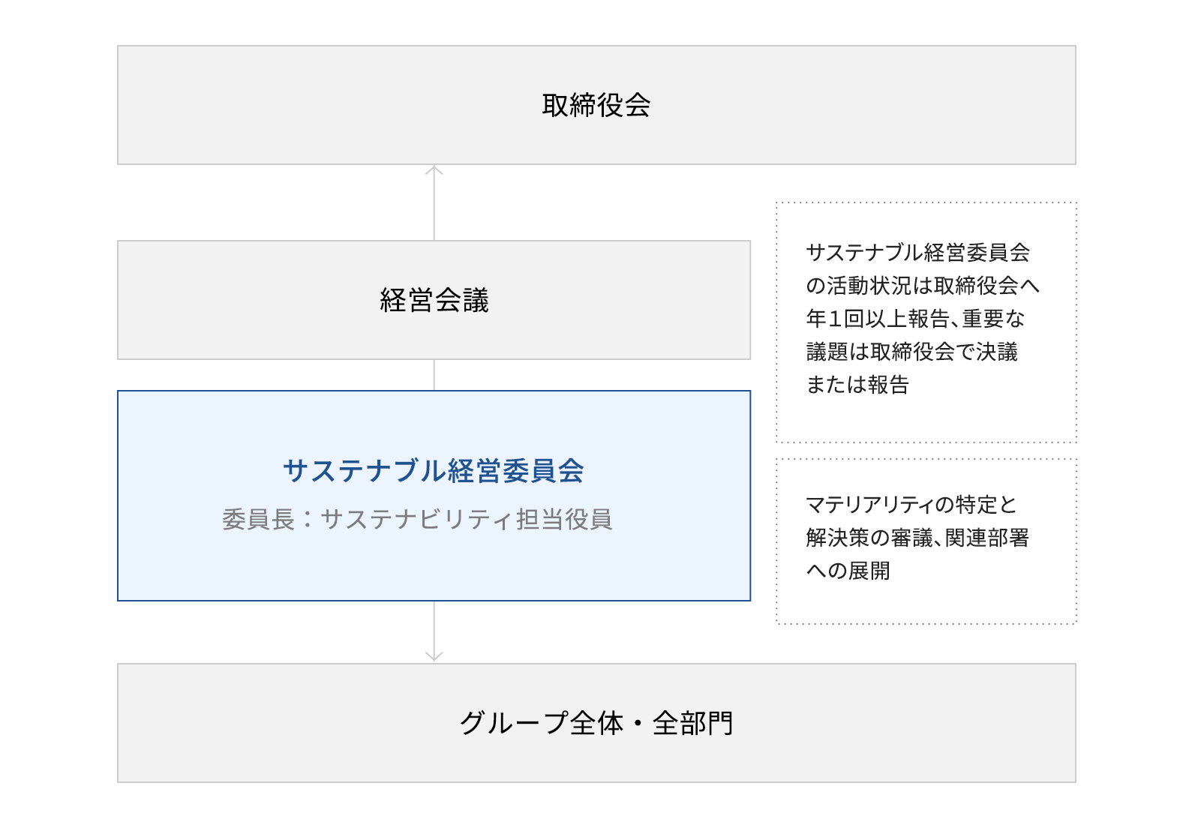Screen dimensions: 1192x828
Task: Click the line 解決策の審議、関連部署
Action: 917,538
